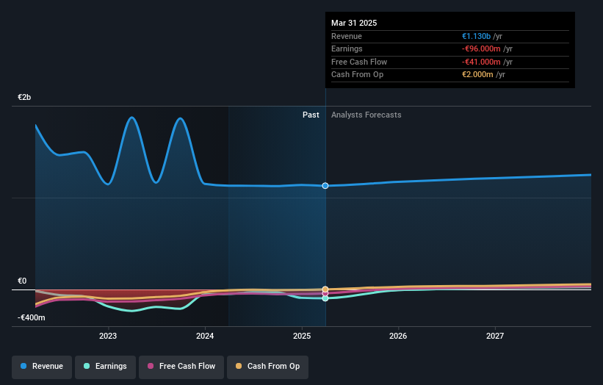Click the 2026 x-axis label
603x385 pixels.
click(x=398, y=336)
